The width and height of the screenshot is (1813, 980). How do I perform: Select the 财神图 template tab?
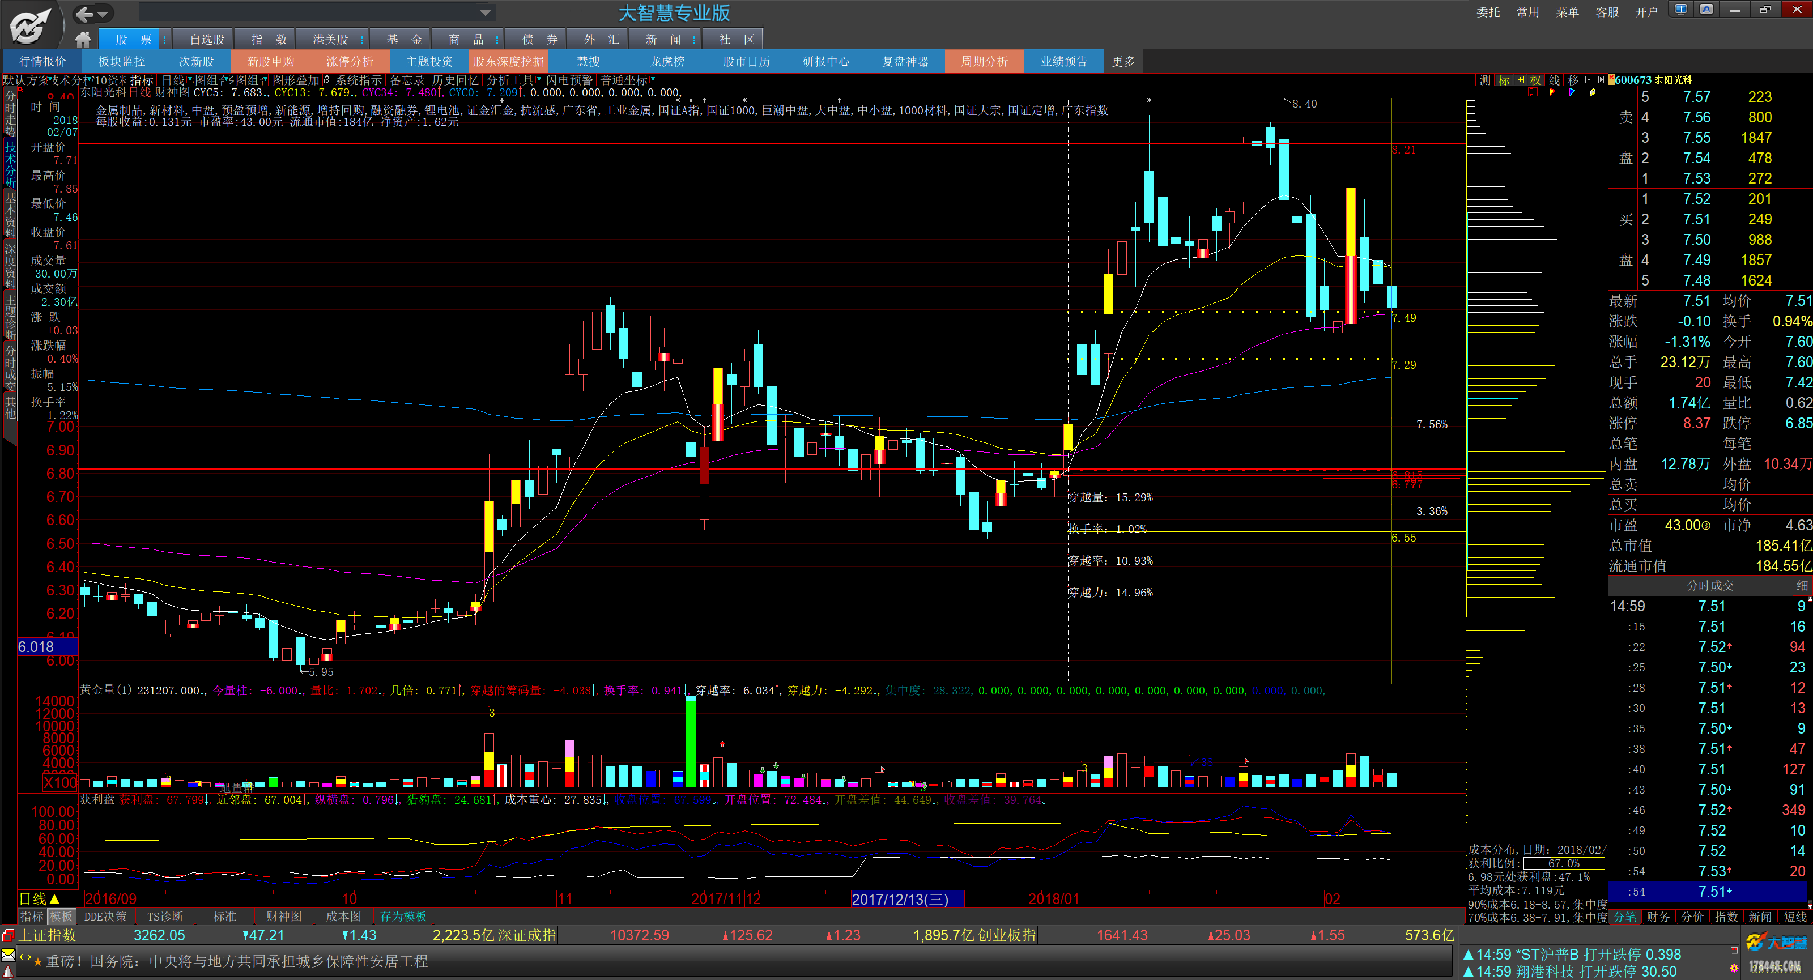click(x=284, y=916)
